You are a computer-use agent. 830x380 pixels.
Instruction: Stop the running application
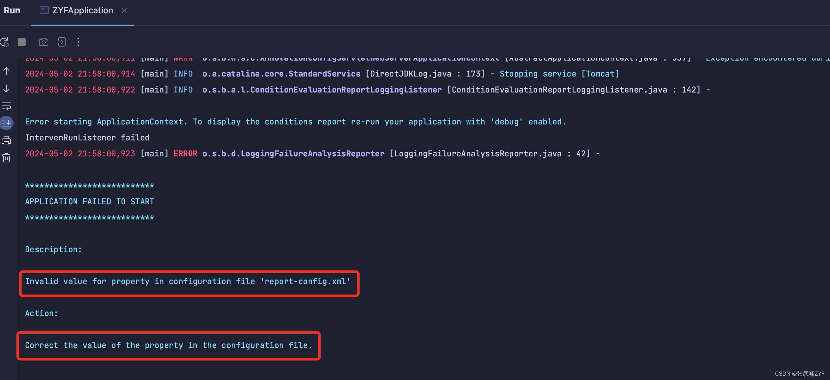click(22, 42)
